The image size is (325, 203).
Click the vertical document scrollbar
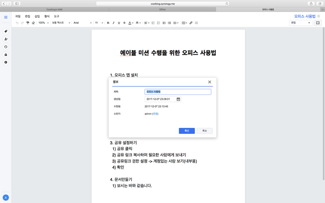(324, 104)
